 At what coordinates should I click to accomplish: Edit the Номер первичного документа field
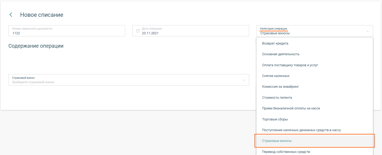67,31
